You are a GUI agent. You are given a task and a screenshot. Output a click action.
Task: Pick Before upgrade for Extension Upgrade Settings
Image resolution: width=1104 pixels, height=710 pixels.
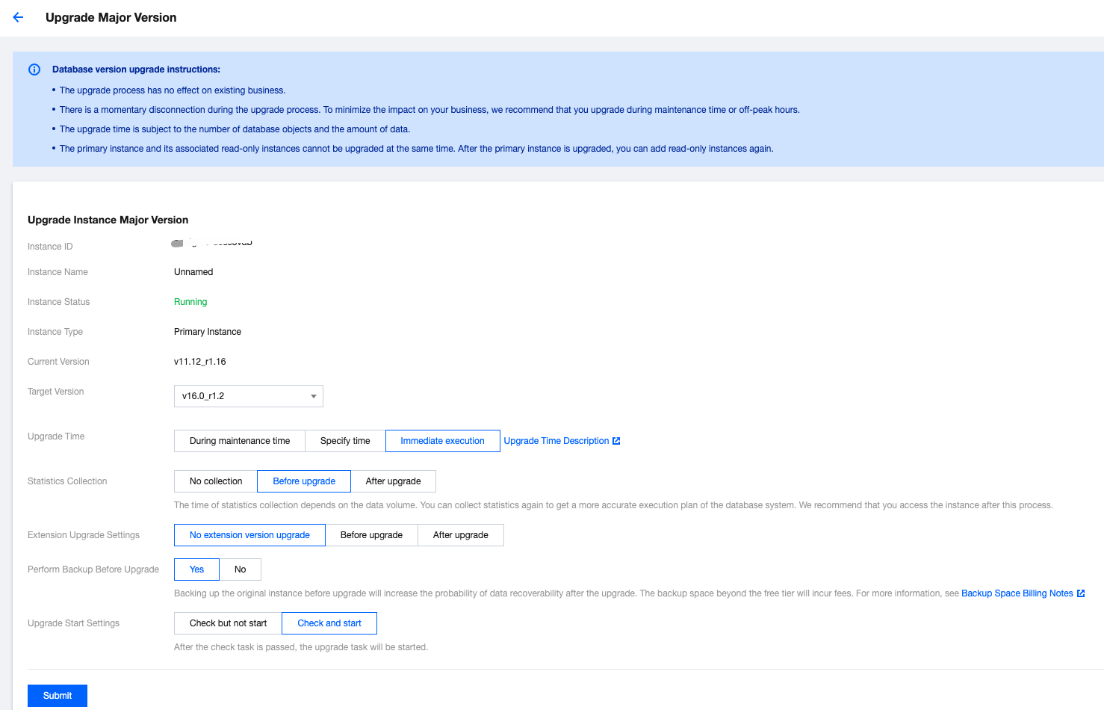click(371, 535)
